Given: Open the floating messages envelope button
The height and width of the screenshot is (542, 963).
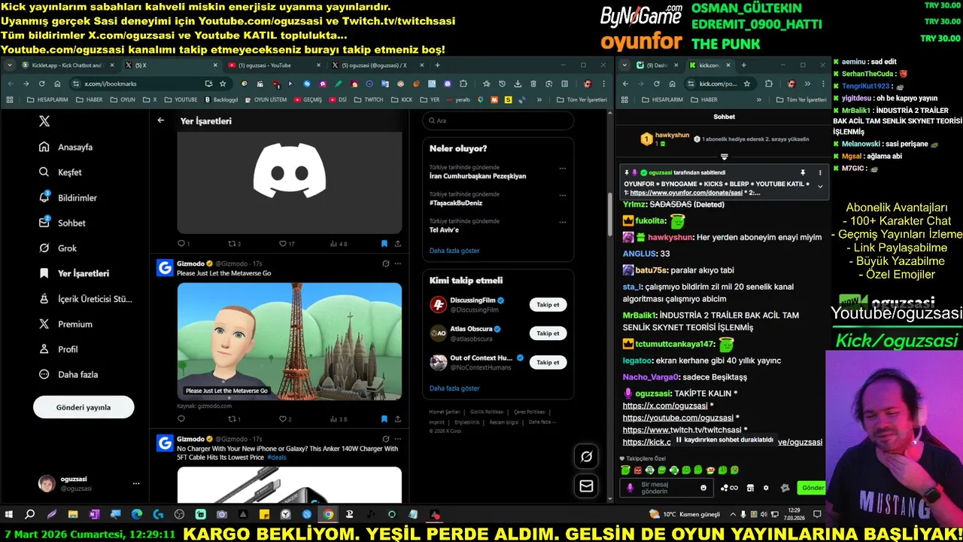Looking at the screenshot, I should 586,486.
